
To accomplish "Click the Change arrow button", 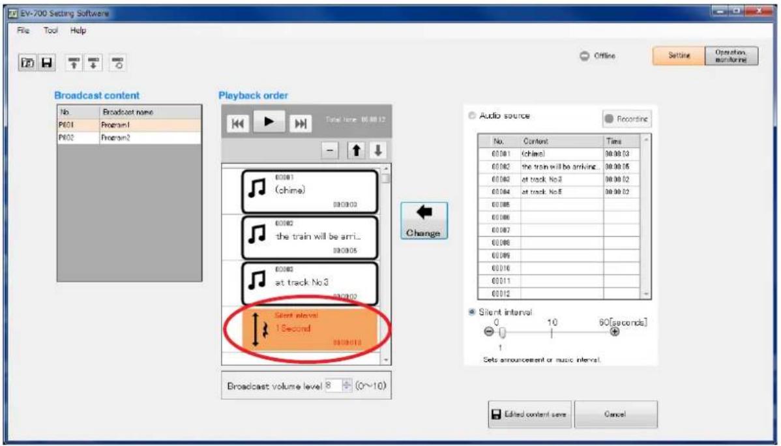I will click(x=424, y=220).
